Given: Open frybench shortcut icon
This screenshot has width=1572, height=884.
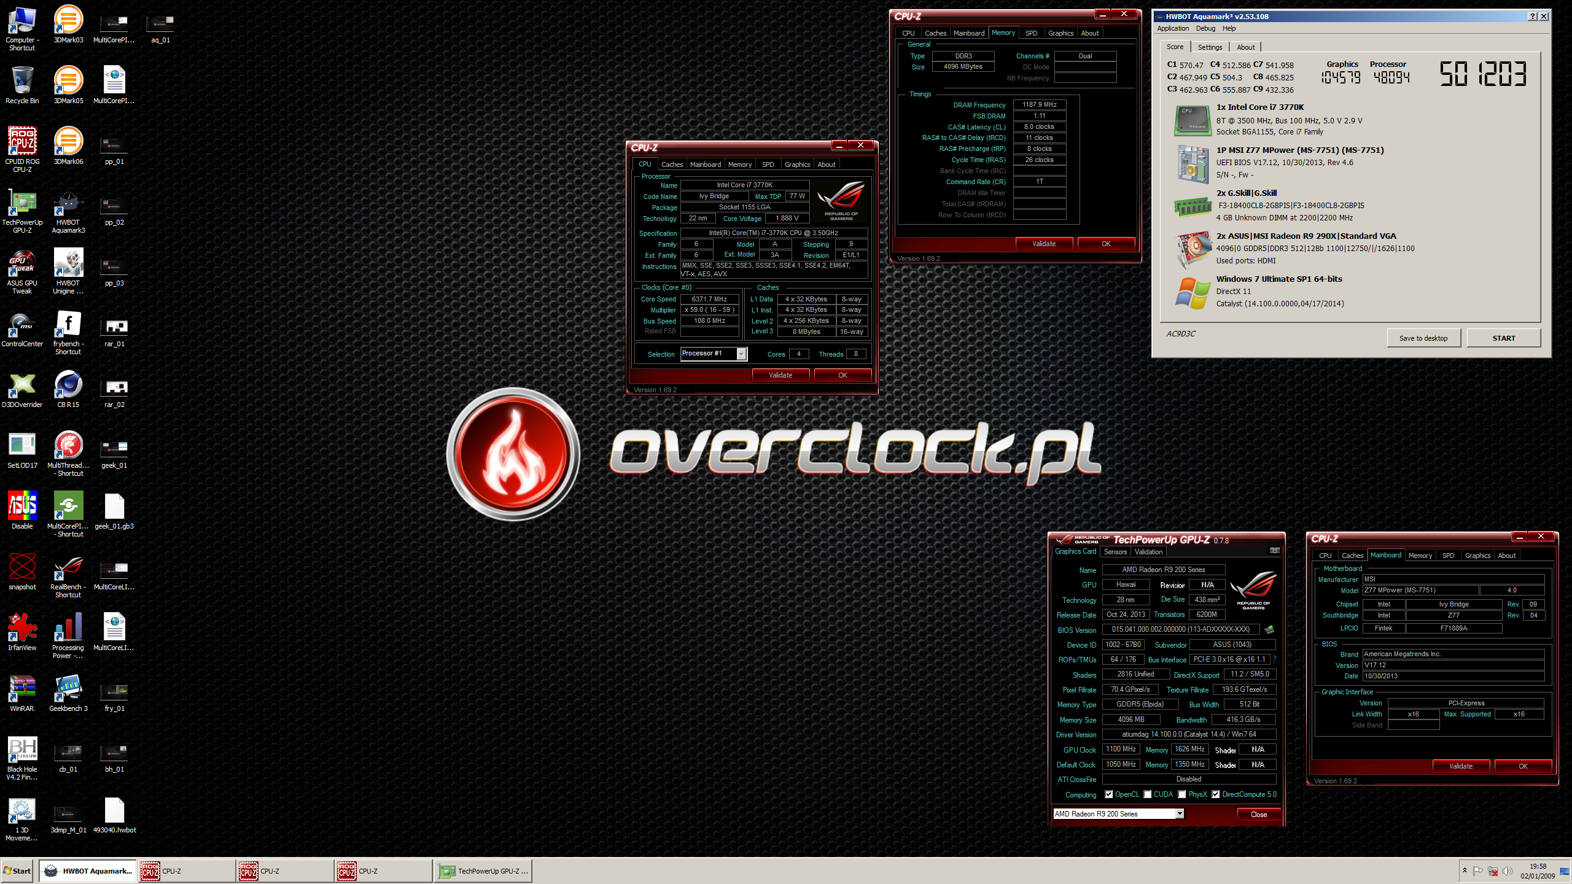Looking at the screenshot, I should [68, 331].
